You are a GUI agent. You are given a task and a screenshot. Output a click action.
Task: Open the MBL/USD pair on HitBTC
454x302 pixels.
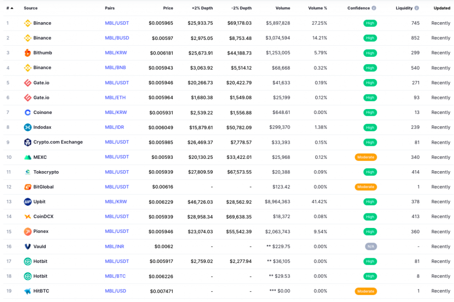point(115,291)
